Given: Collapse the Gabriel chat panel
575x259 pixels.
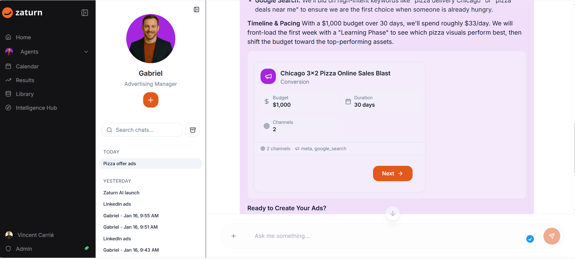Looking at the screenshot, I should tap(196, 10).
